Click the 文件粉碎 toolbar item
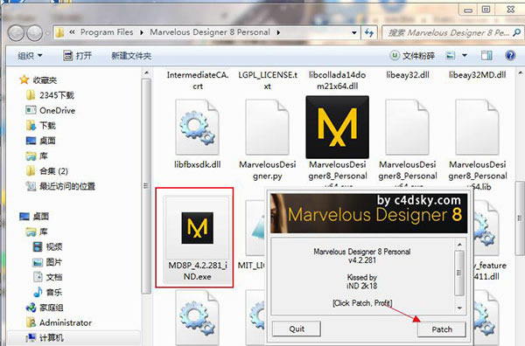The image size is (525, 346). click(412, 55)
